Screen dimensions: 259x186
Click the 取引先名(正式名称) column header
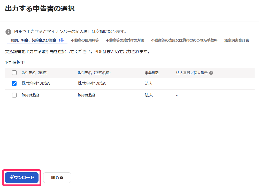(x=94, y=73)
